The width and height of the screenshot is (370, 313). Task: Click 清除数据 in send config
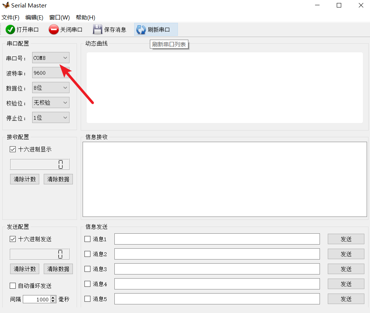58,269
